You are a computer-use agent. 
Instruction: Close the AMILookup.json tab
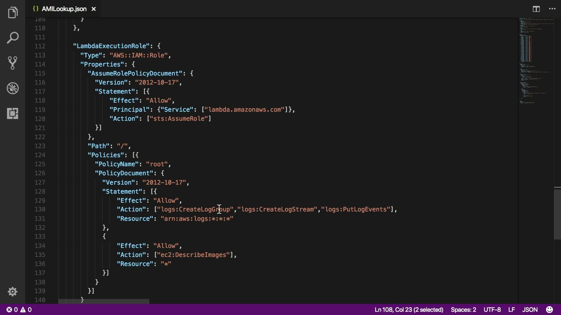(x=93, y=9)
